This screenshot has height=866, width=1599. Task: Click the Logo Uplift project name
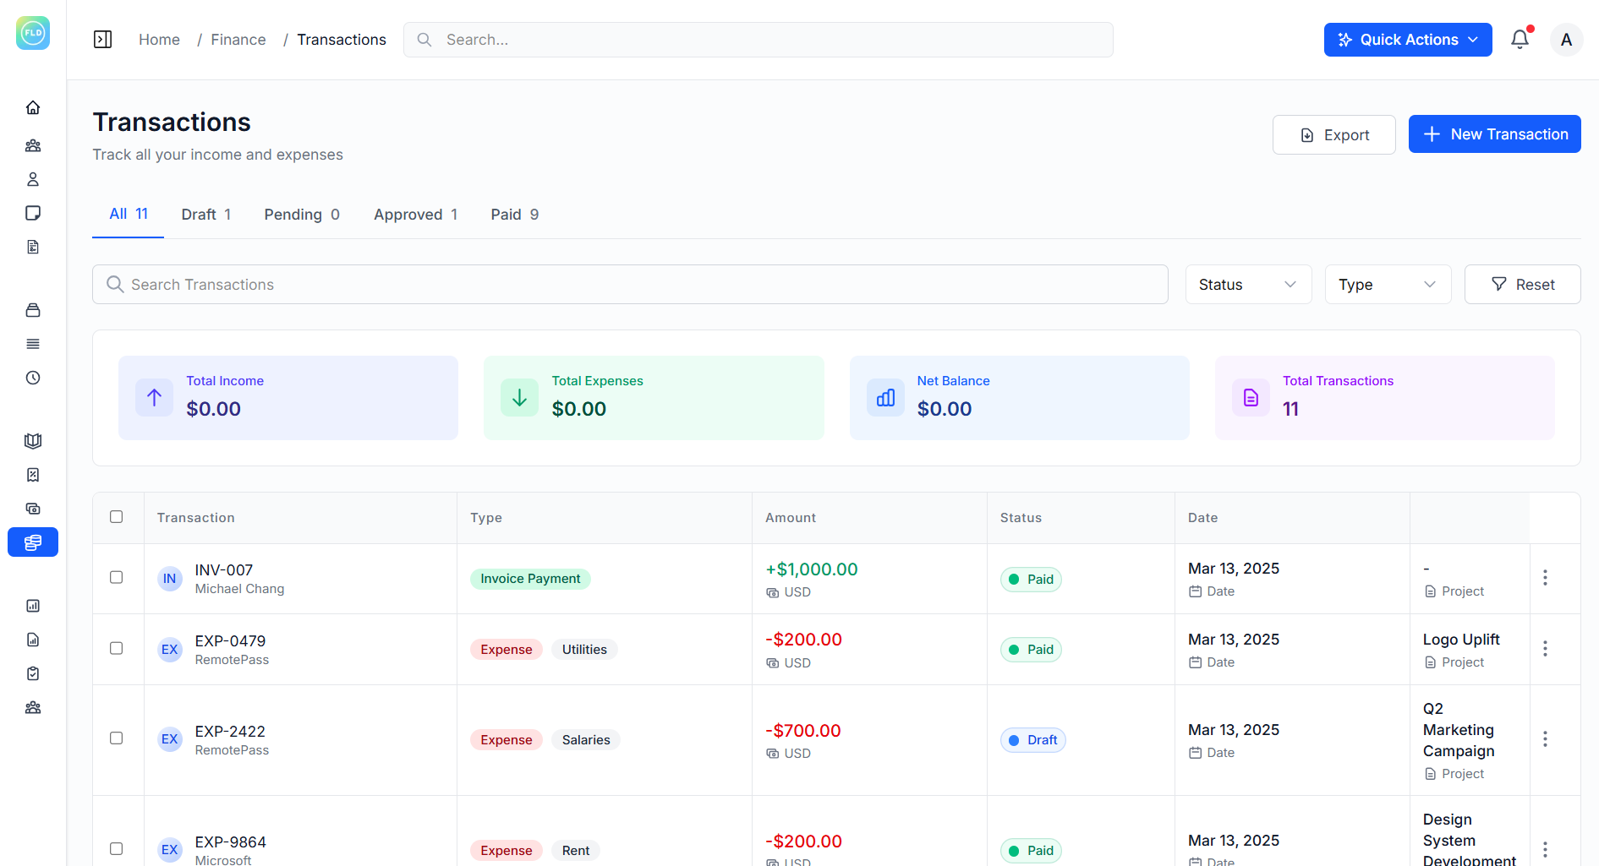pyautogui.click(x=1461, y=640)
